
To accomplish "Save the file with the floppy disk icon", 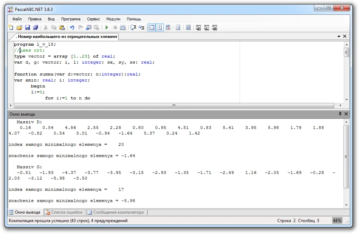I will [x=27, y=27].
